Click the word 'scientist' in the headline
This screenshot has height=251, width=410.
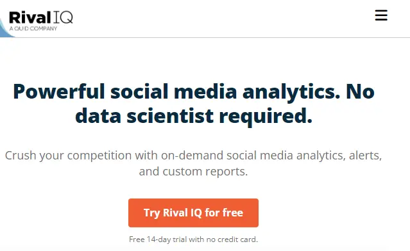170,116
